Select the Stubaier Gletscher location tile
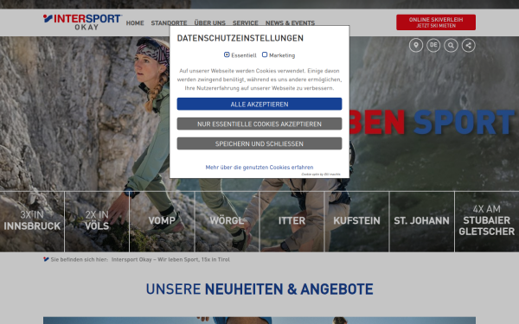 point(487,221)
